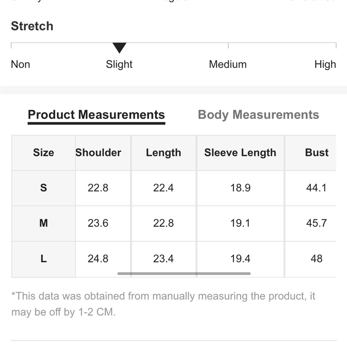Click the 23.6 shoulder value for M
Image resolution: width=347 pixels, height=347 pixels.
pyautogui.click(x=98, y=223)
